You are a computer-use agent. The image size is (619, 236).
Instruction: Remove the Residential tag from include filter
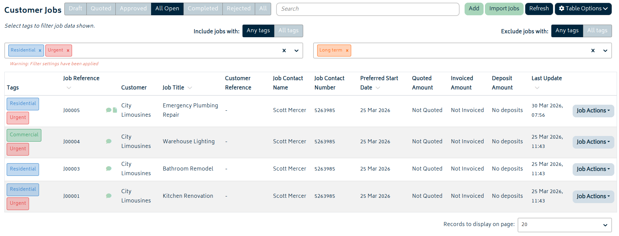point(40,51)
